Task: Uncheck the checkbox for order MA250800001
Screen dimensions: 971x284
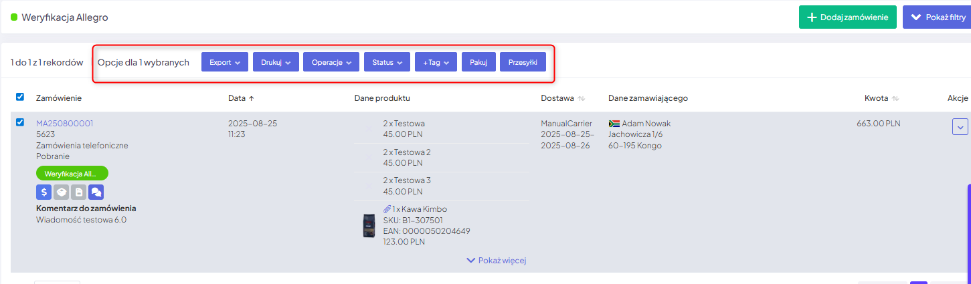Action: click(x=20, y=122)
